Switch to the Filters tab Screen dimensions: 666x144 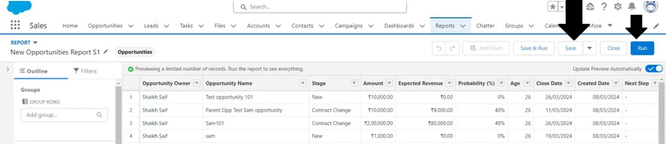coord(85,71)
